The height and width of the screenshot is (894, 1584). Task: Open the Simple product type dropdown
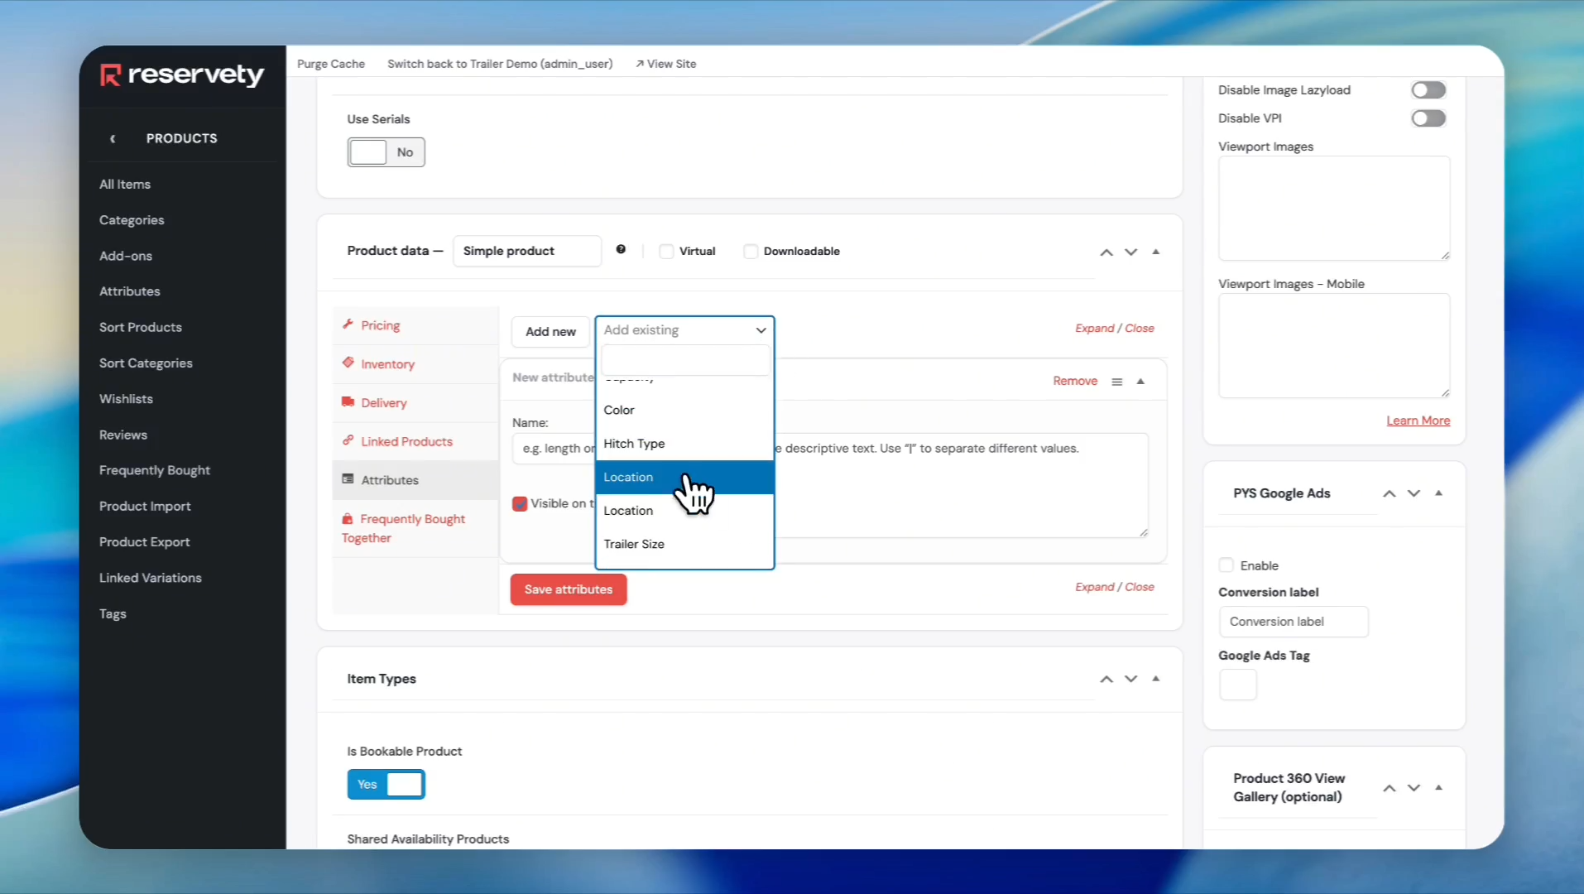527,251
